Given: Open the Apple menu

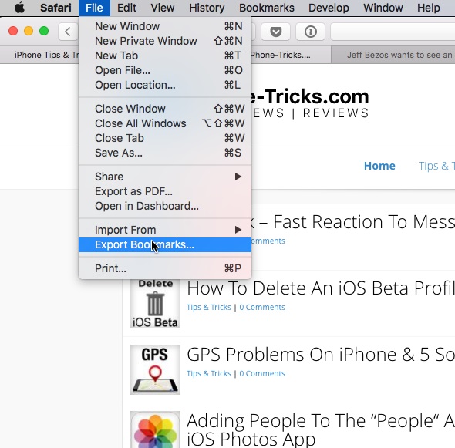Looking at the screenshot, I should pyautogui.click(x=20, y=8).
